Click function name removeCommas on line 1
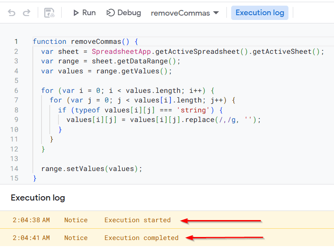 tap(96, 42)
